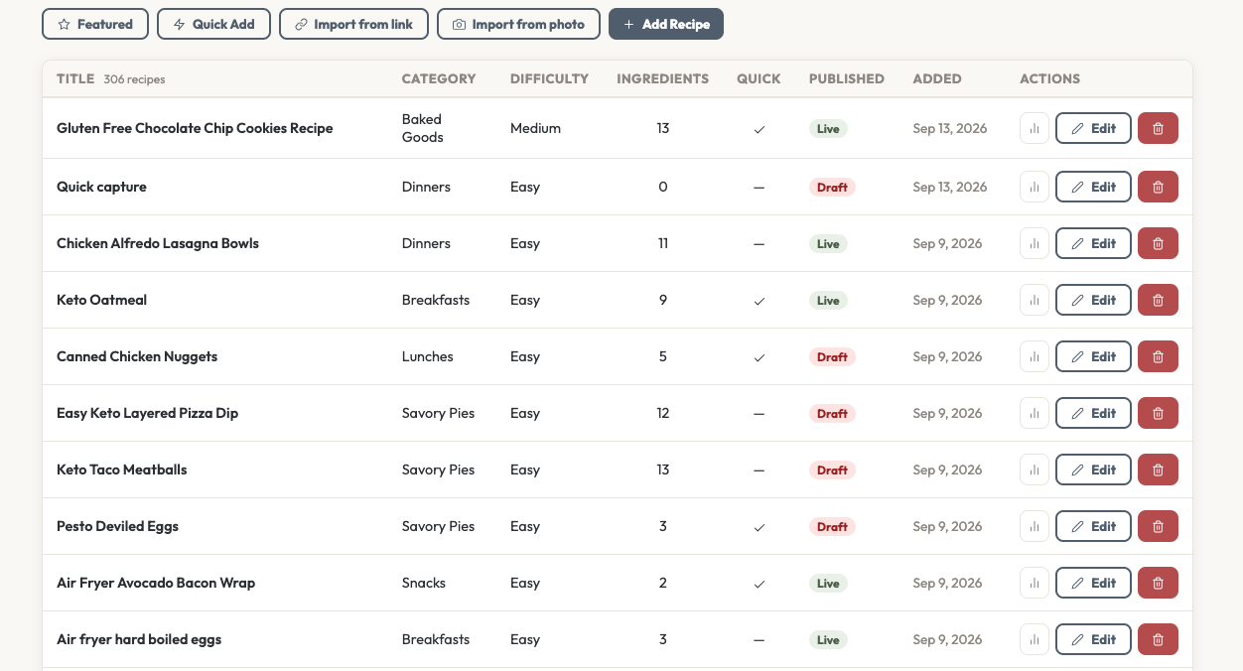1243x671 pixels.
Task: Edit Keto Taco Meatballs
Action: [x=1093, y=470]
